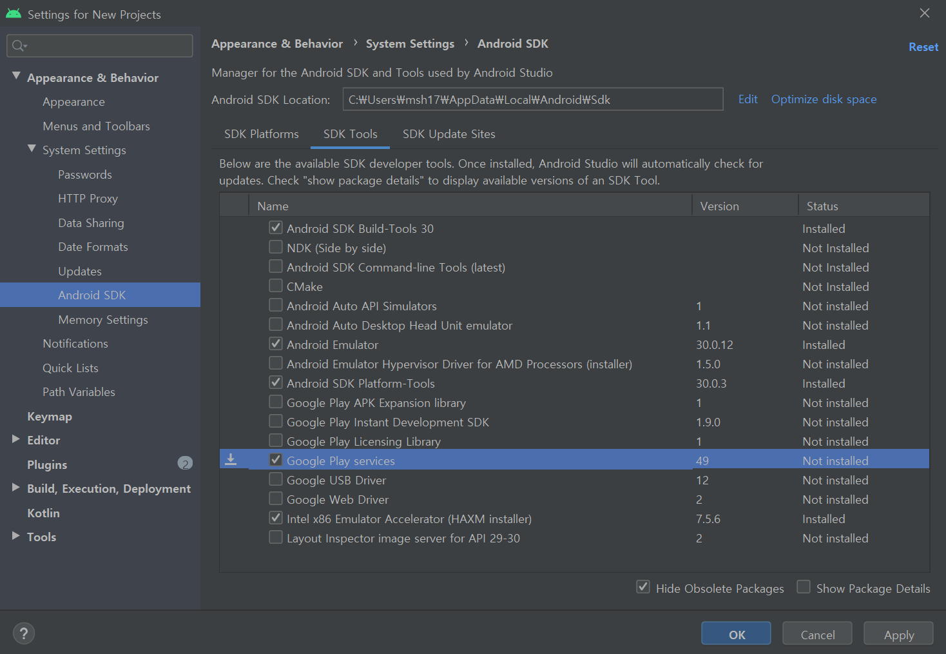Check Google Play Instant Development SDK
Screen dimensions: 946x654
pos(276,421)
